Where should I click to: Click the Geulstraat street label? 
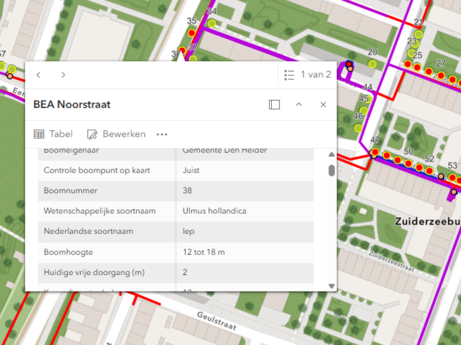point(217,321)
